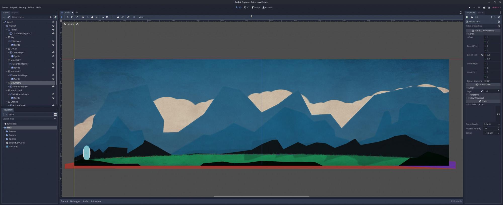Hide the Hitbox node visibility

pyautogui.click(x=53, y=30)
